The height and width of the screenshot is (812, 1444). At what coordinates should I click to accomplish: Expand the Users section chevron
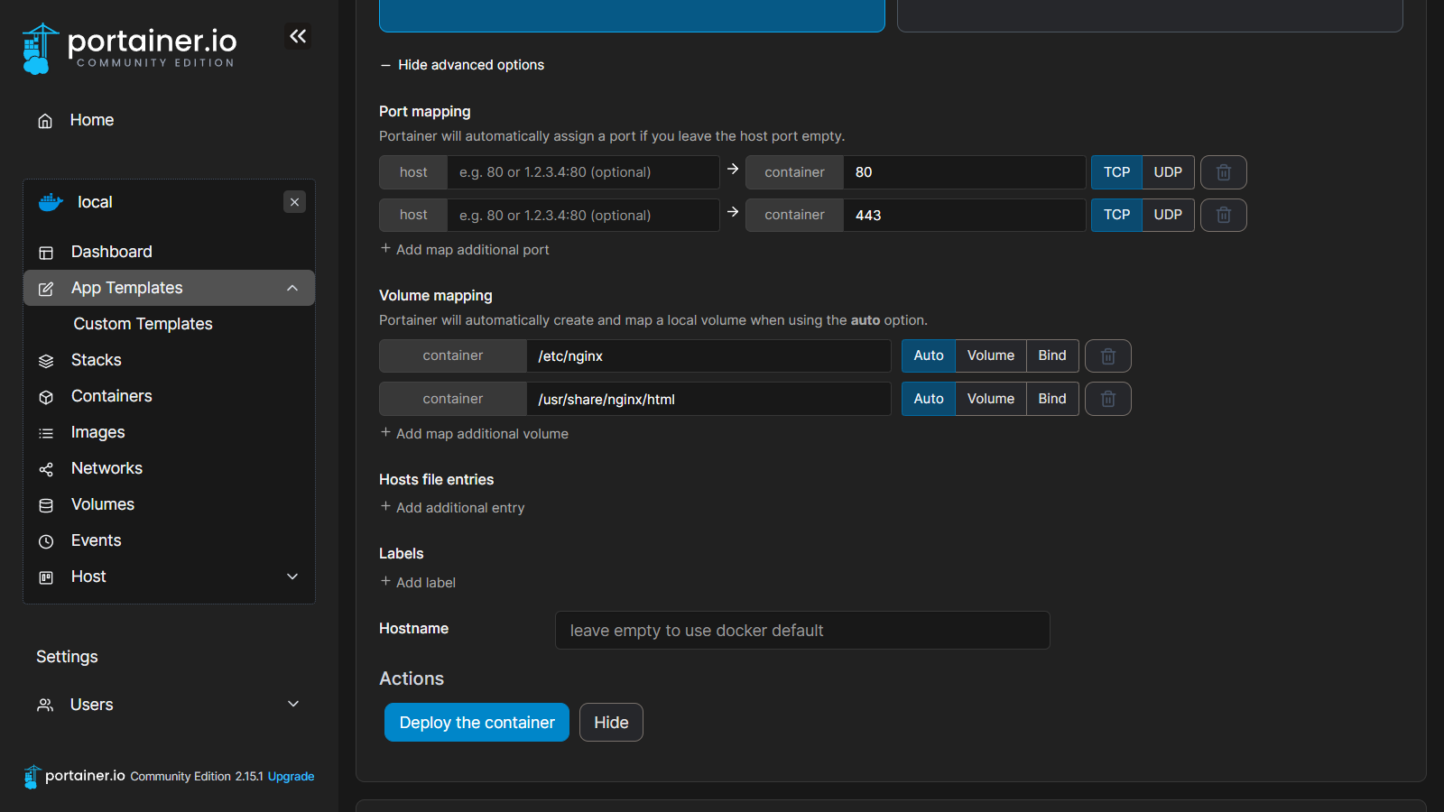[292, 704]
